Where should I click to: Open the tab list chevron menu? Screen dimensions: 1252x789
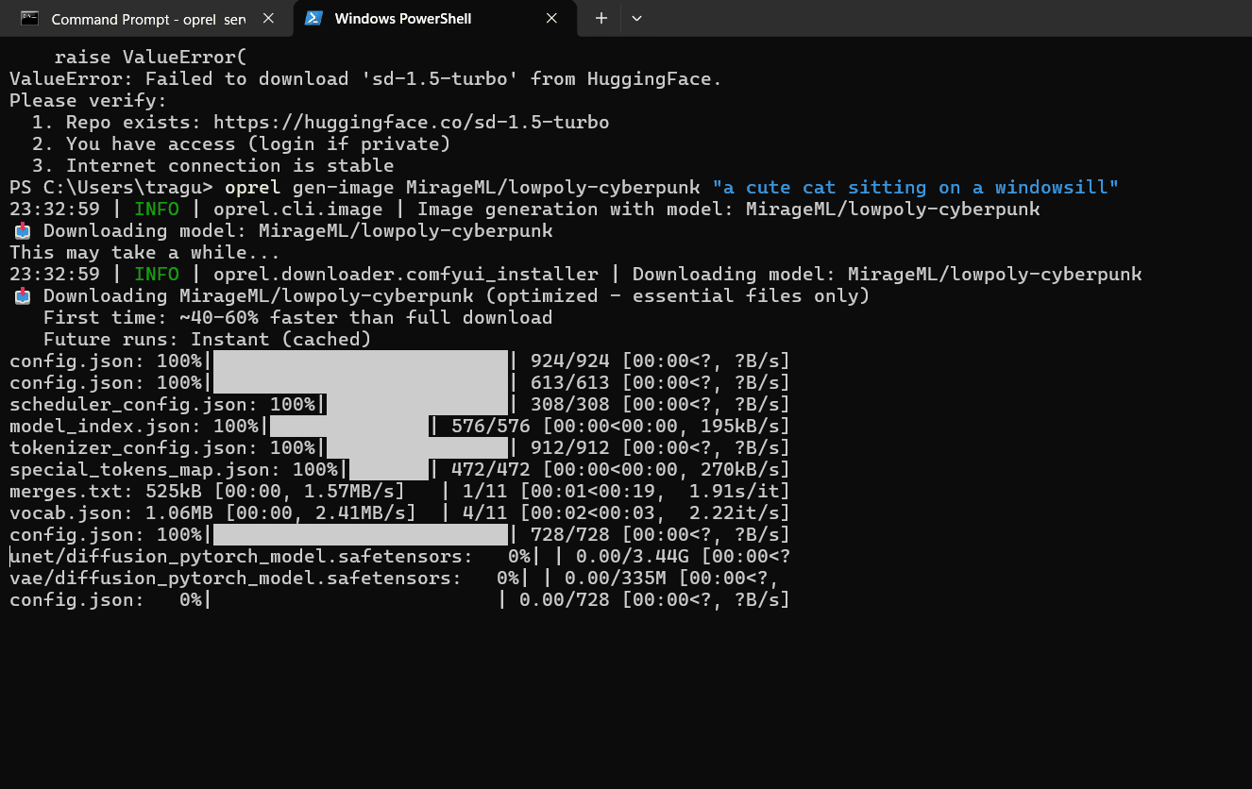tap(636, 17)
